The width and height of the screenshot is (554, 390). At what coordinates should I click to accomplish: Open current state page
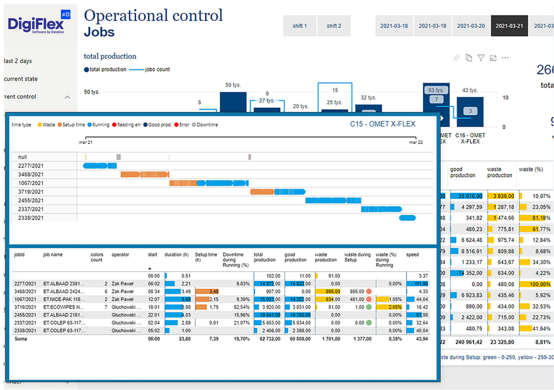[21, 79]
